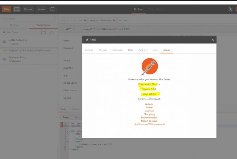The width and height of the screenshot is (237, 159).
Task: Expand the Postman Echo collection
Action: 29,59
